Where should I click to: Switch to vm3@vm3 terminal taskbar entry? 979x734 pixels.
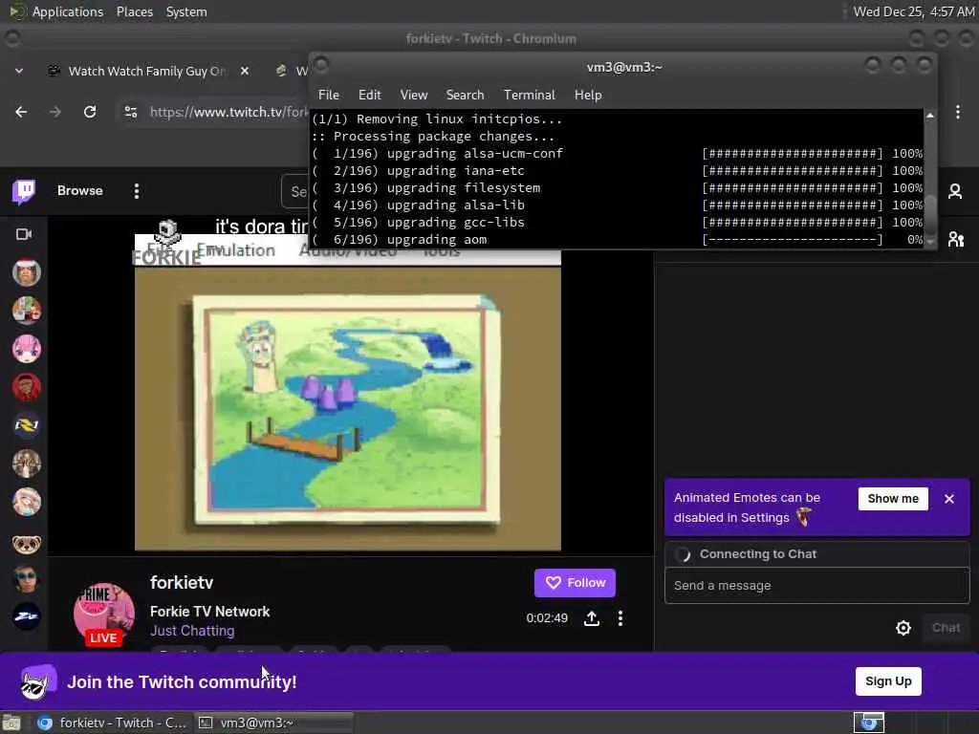click(273, 723)
